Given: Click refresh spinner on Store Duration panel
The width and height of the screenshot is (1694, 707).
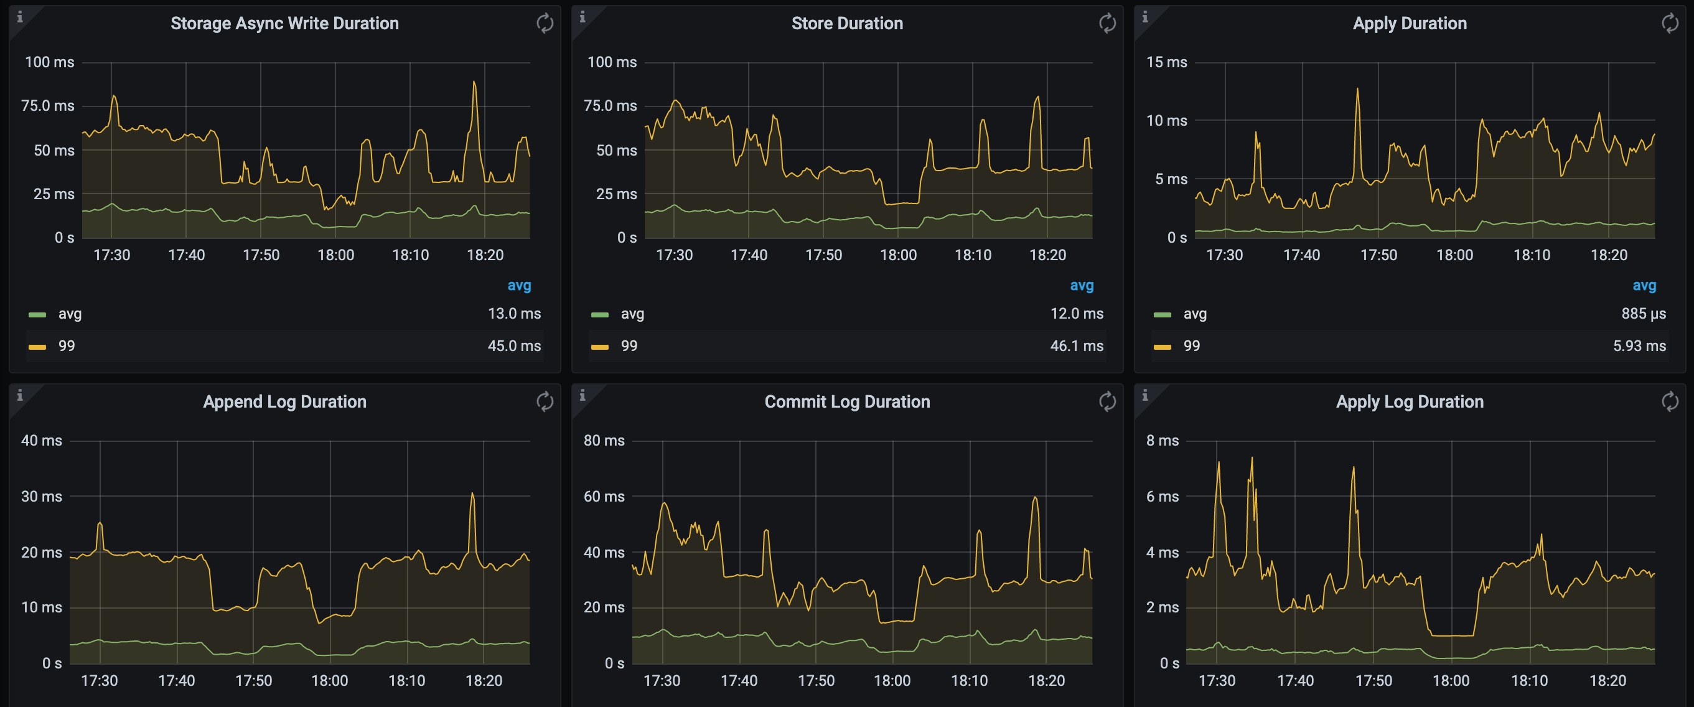Looking at the screenshot, I should tap(1107, 24).
